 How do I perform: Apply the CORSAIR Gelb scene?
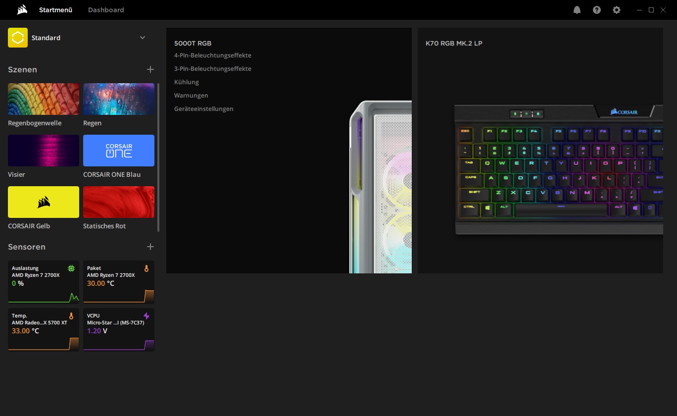point(44,202)
